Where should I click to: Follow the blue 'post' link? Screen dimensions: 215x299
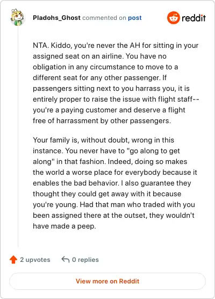(x=135, y=18)
